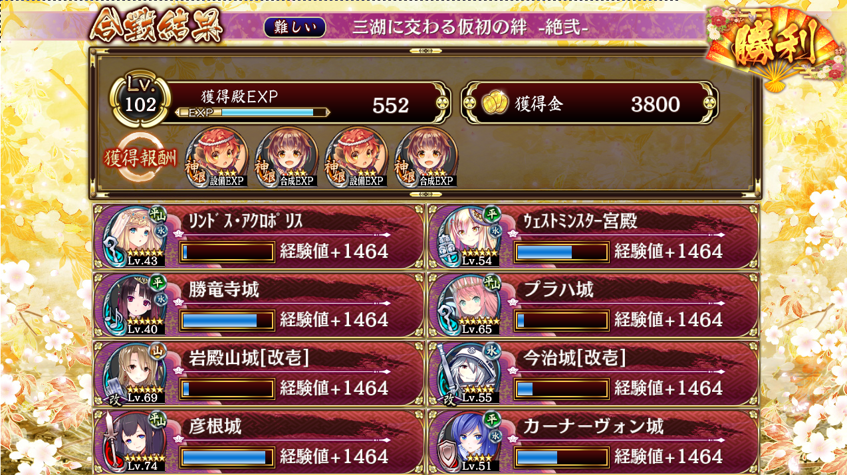
Task: Click the リンドス・アクロポリス character portrait
Action: (x=136, y=237)
